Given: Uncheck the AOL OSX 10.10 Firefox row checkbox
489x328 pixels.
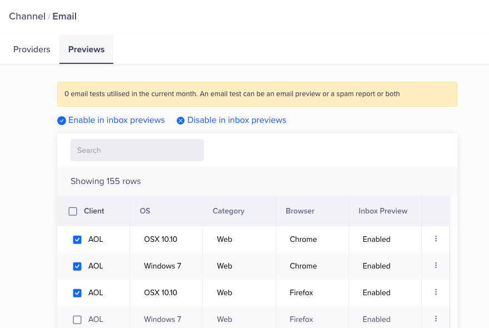Looking at the screenshot, I should [77, 293].
